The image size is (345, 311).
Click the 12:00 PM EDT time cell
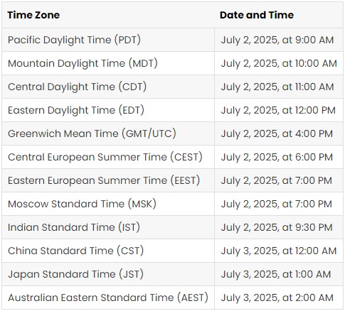(x=279, y=110)
